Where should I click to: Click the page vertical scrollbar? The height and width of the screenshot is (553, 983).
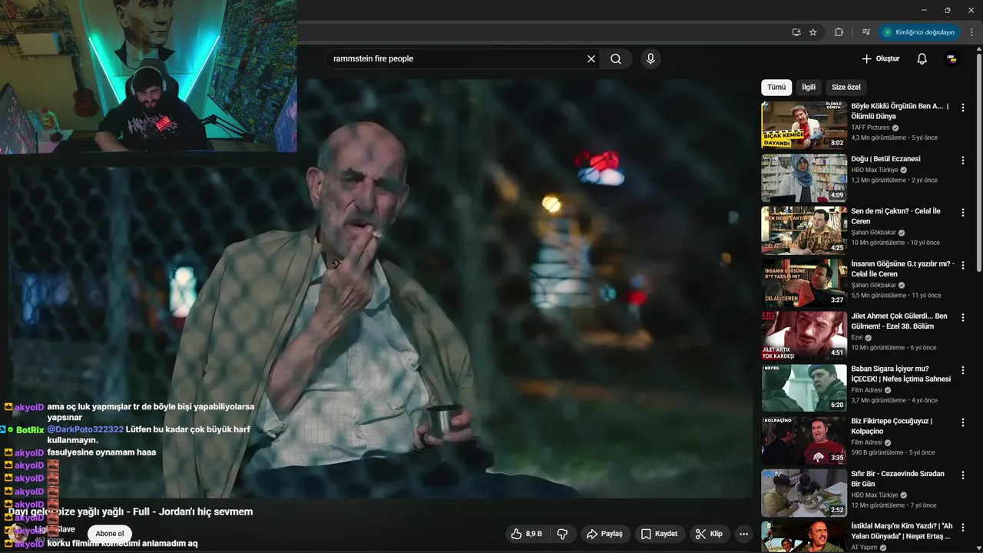pos(979,161)
